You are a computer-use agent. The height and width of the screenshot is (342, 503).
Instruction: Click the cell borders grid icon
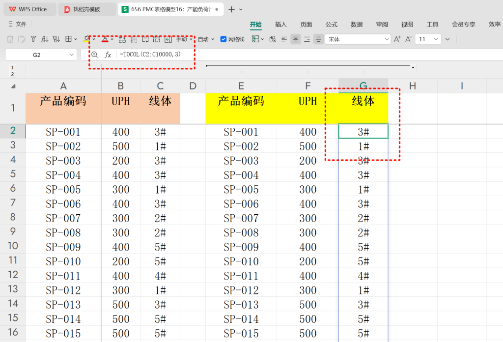68,39
